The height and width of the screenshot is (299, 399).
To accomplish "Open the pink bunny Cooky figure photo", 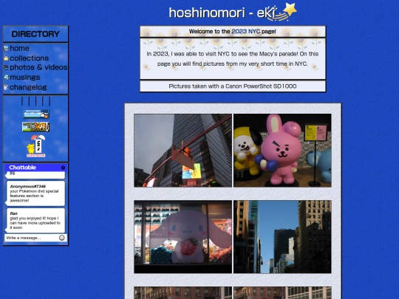I will (282, 151).
